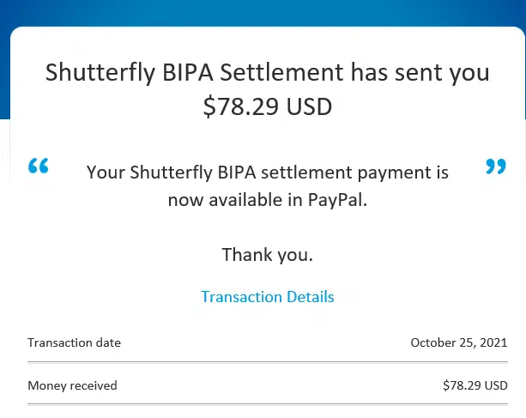The height and width of the screenshot is (418, 526).
Task: Click the message line 'Your Shutterfly BIPA settlement payment is'
Action: click(x=267, y=172)
